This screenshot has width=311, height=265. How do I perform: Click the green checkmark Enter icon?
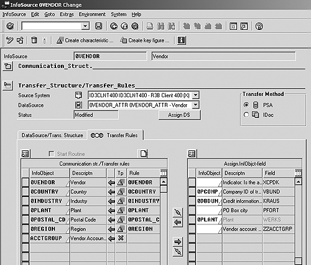click(10, 26)
